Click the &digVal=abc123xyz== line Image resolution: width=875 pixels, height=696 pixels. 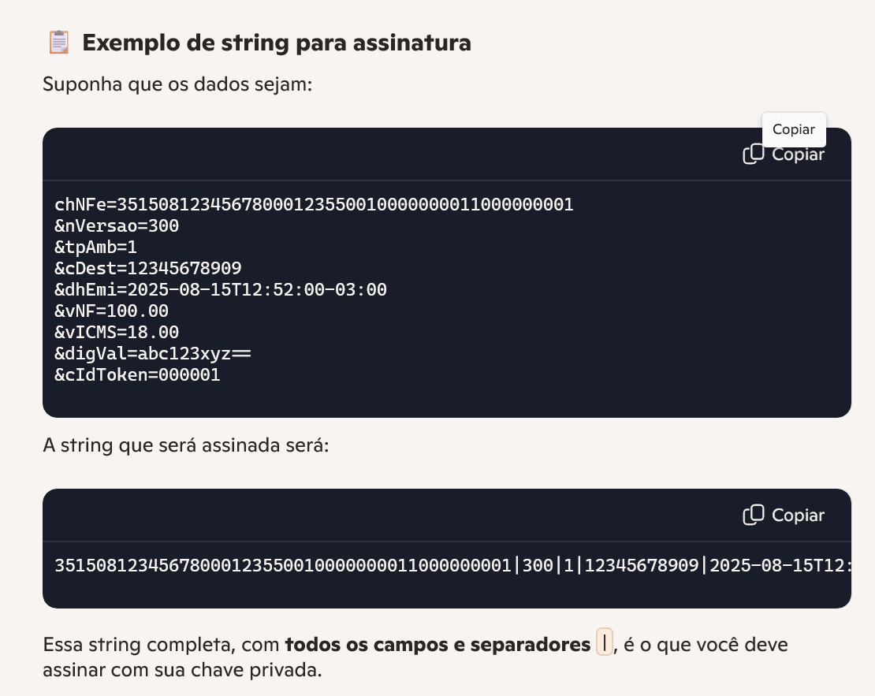[x=152, y=354]
